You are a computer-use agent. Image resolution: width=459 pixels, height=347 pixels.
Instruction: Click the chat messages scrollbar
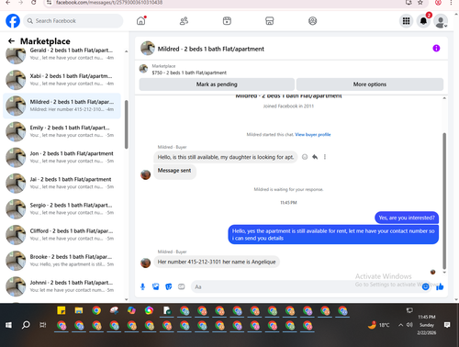point(444,201)
